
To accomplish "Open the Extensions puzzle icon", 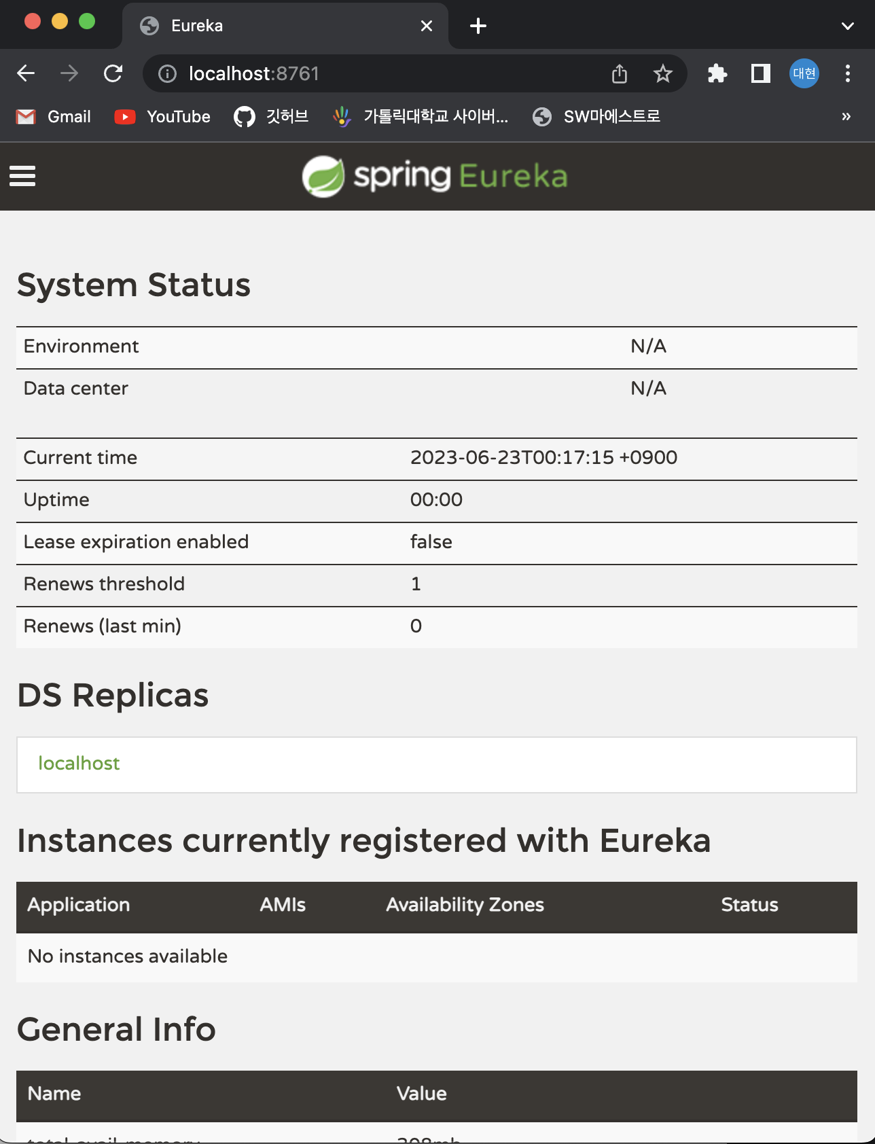I will pos(717,73).
